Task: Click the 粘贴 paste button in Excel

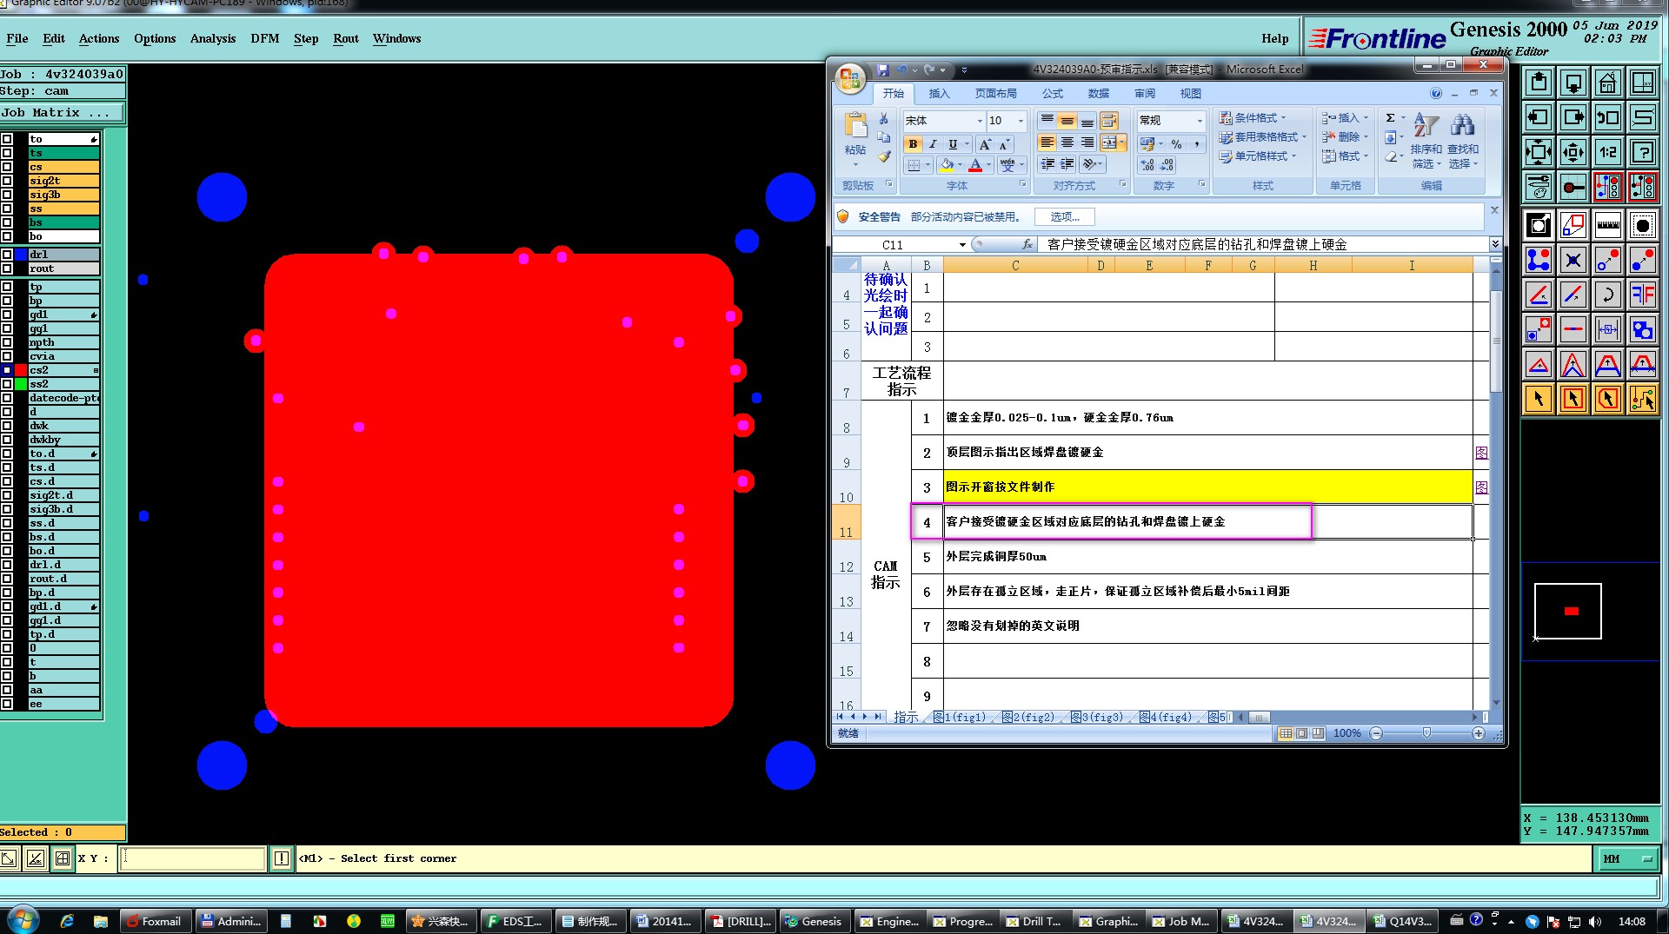Action: [855, 139]
